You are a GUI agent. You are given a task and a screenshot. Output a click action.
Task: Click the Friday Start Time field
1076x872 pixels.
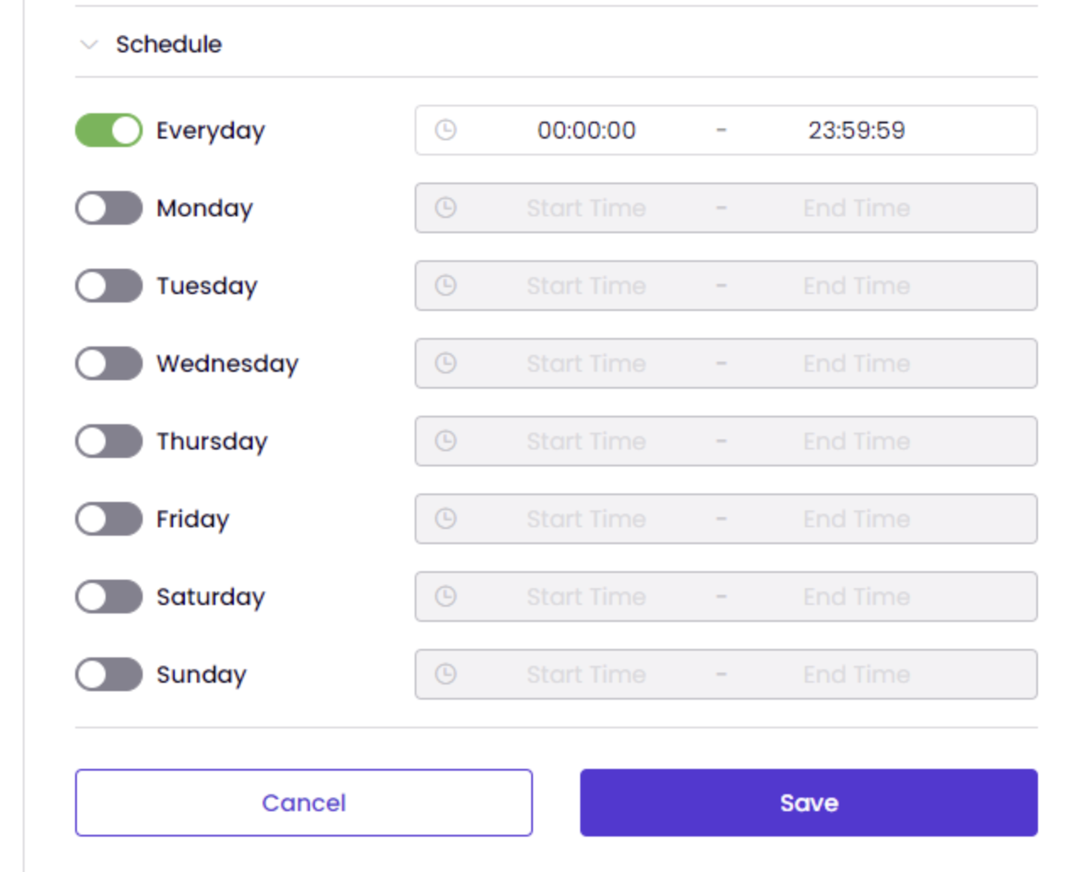tap(586, 519)
